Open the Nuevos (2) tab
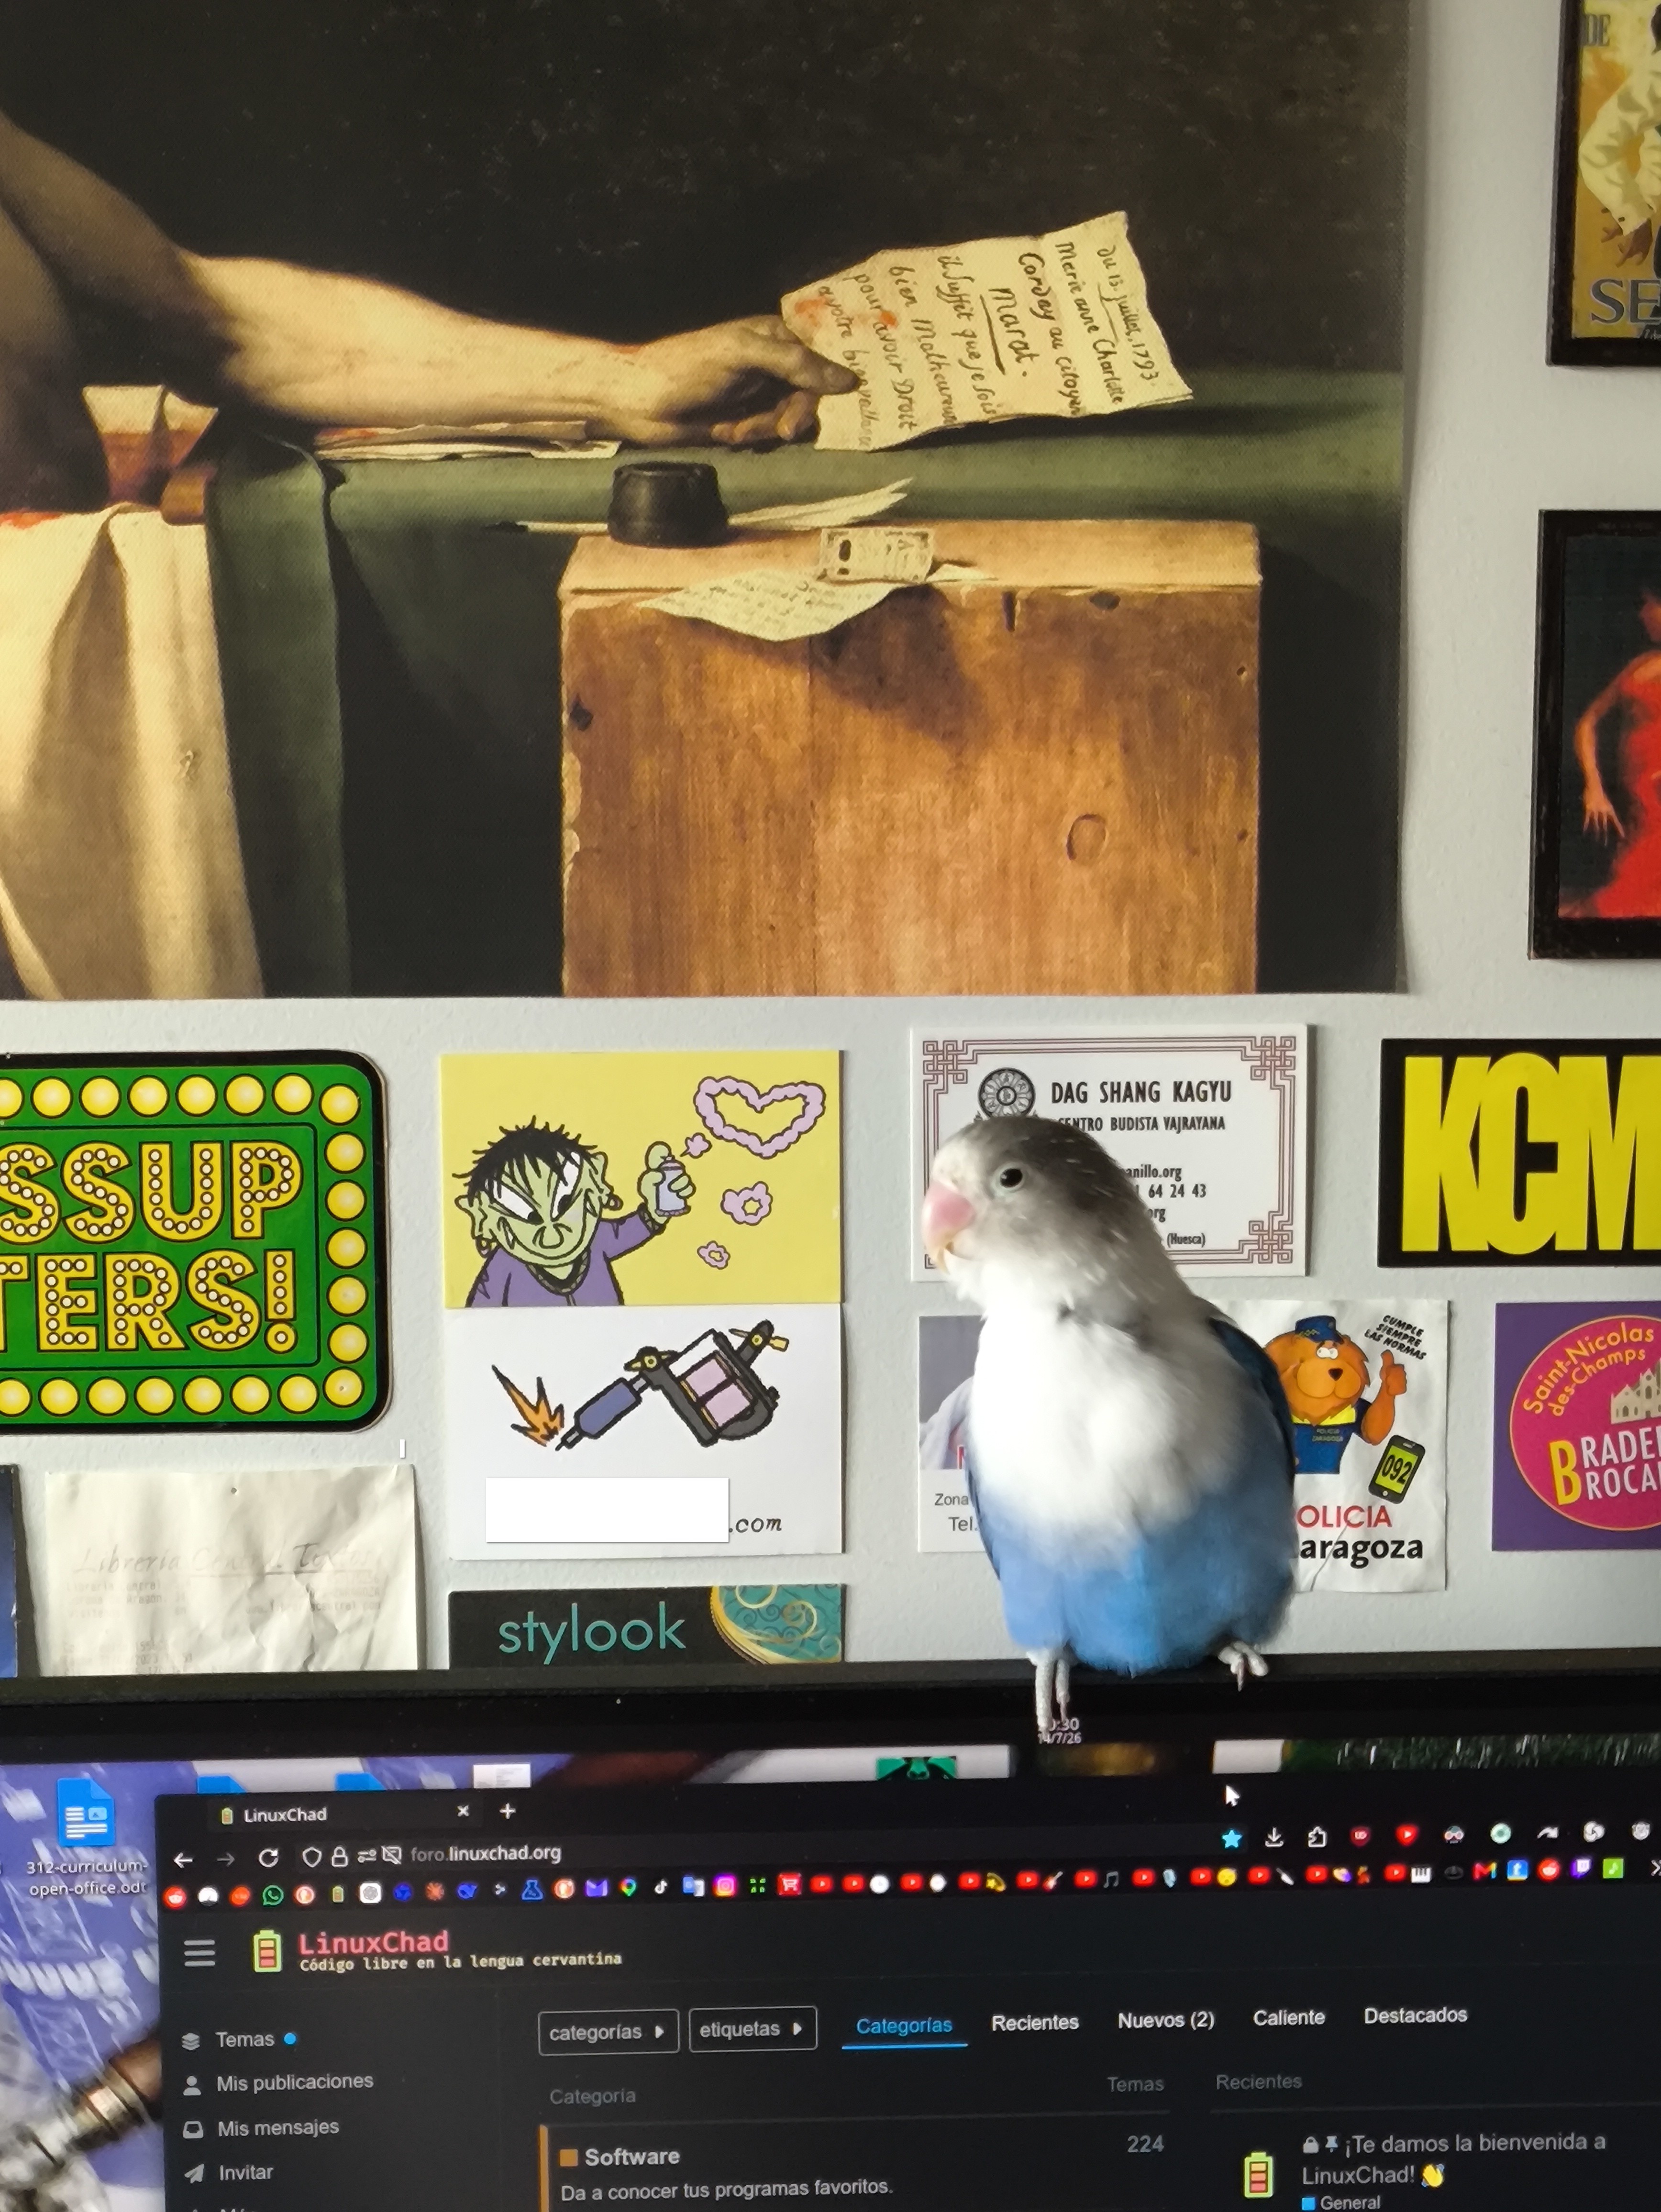The width and height of the screenshot is (1661, 2212). pyautogui.click(x=1166, y=2020)
